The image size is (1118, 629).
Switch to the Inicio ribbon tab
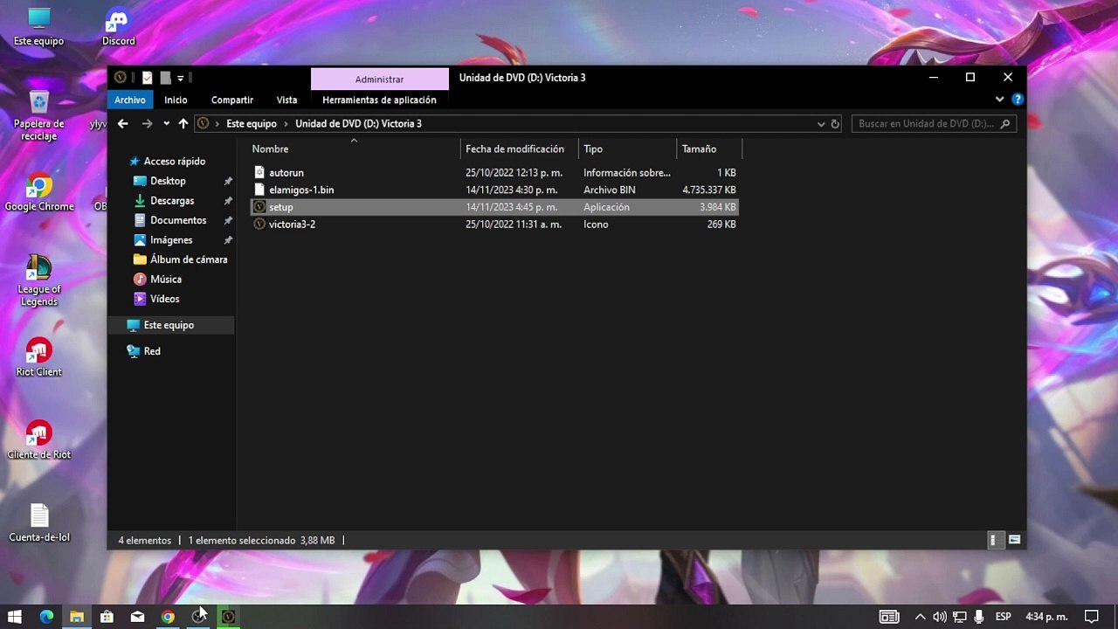click(x=176, y=100)
